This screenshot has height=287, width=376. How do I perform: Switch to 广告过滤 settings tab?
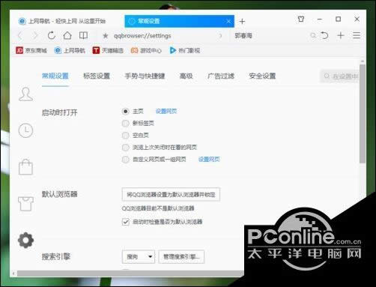point(221,76)
